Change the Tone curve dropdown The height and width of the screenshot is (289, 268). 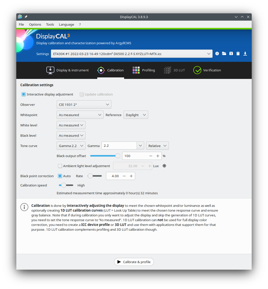[71, 146]
